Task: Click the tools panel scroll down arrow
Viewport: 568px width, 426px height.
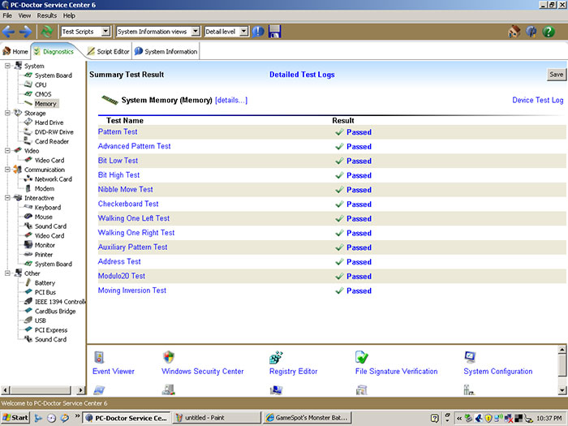Action: point(562,390)
